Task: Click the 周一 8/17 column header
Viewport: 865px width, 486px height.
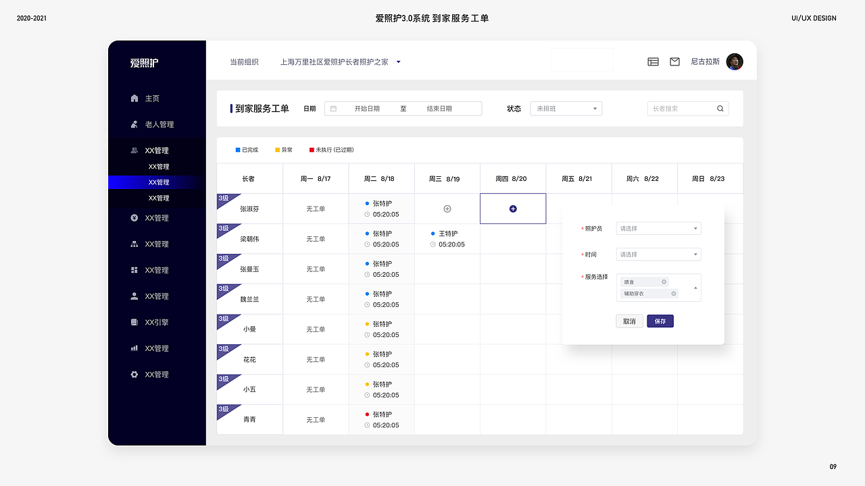Action: [316, 179]
